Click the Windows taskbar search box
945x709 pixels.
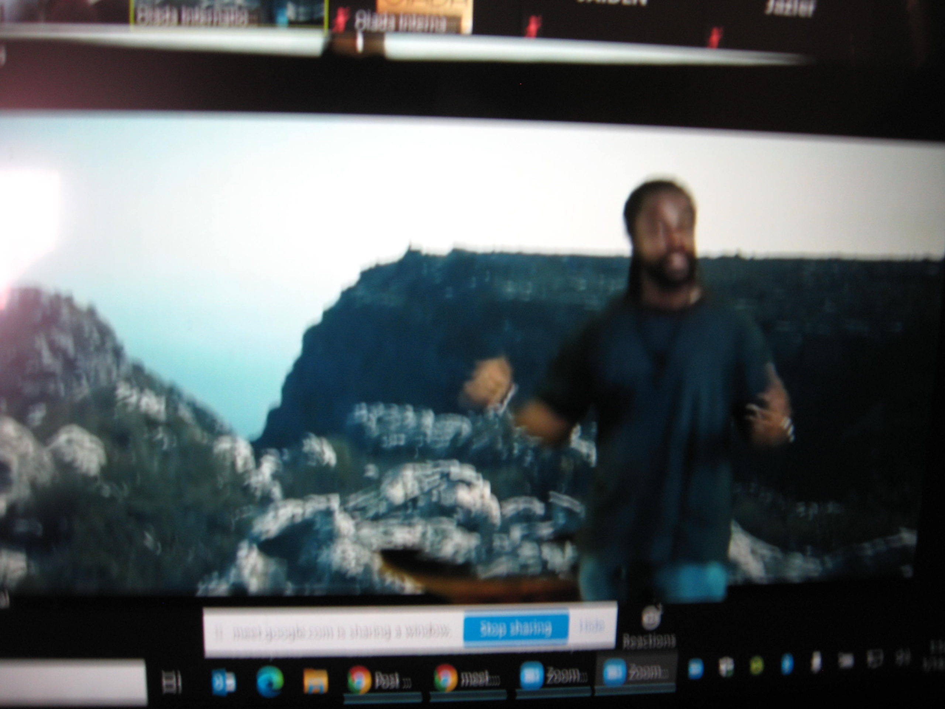click(x=73, y=682)
